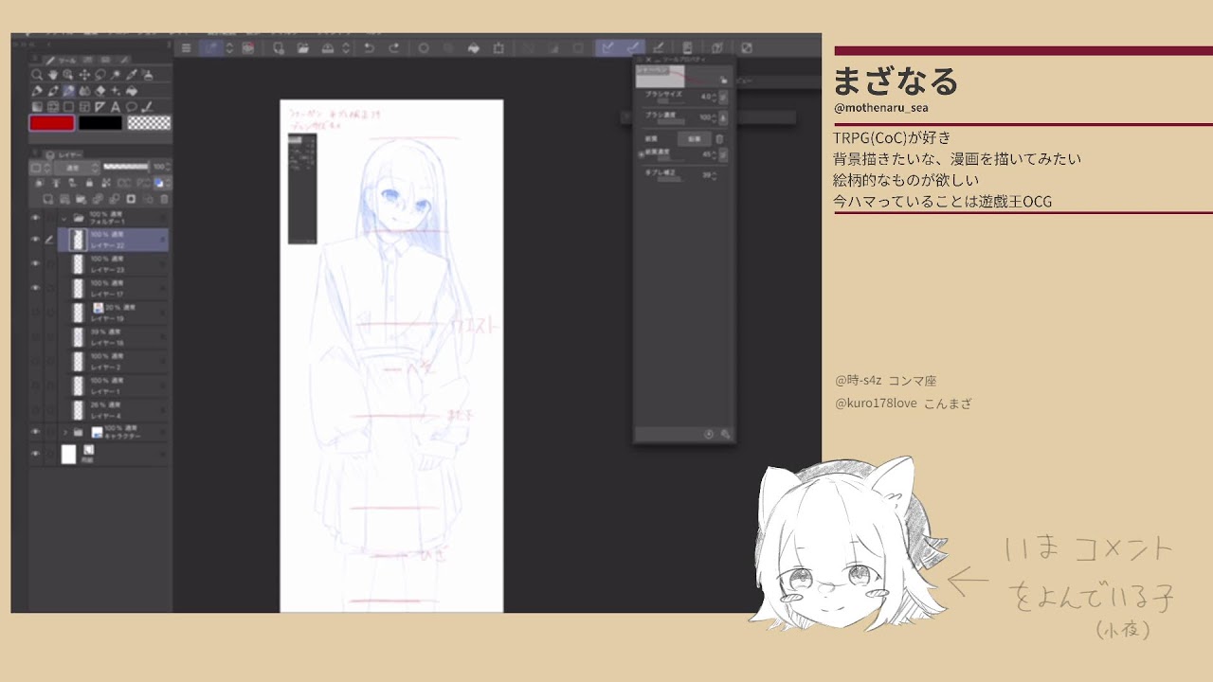Select the Auto select magic wand tool
This screenshot has height=682, width=1213.
pyautogui.click(x=116, y=75)
